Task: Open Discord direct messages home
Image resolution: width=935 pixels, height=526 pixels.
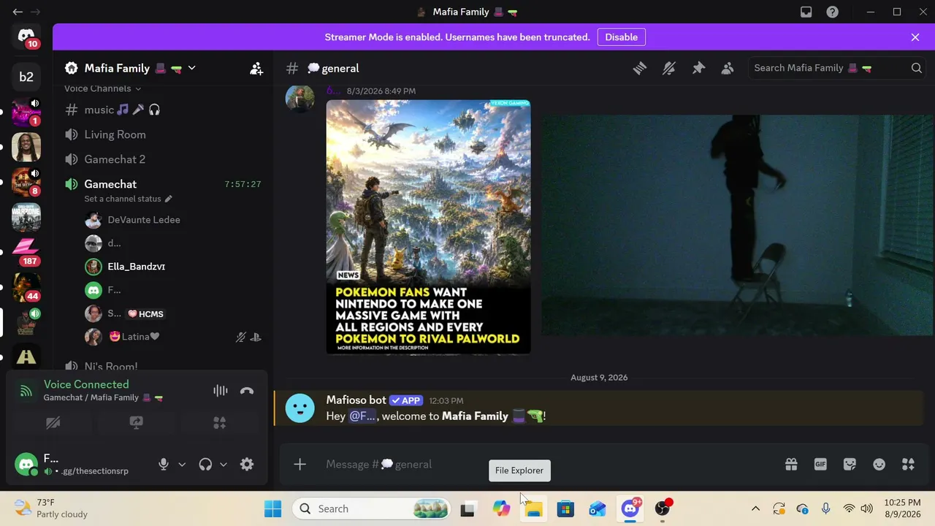Action: (26, 36)
